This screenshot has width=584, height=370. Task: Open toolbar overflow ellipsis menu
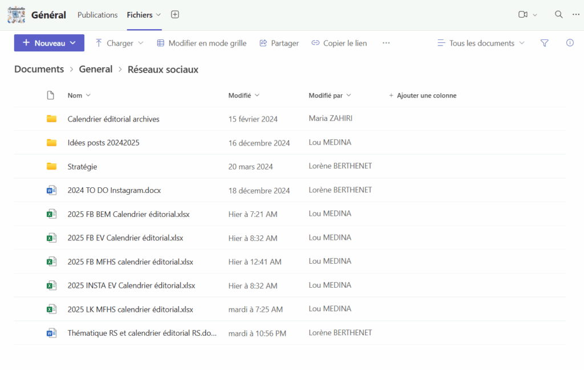click(x=386, y=43)
